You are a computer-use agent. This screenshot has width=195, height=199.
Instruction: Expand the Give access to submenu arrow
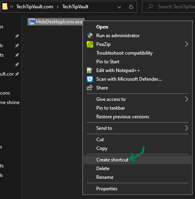[186, 99]
